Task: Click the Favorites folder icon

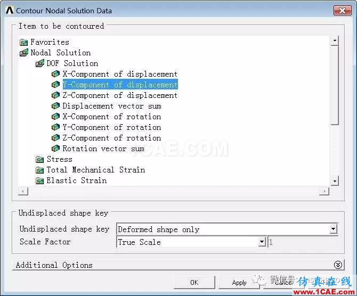Action: 23,42
